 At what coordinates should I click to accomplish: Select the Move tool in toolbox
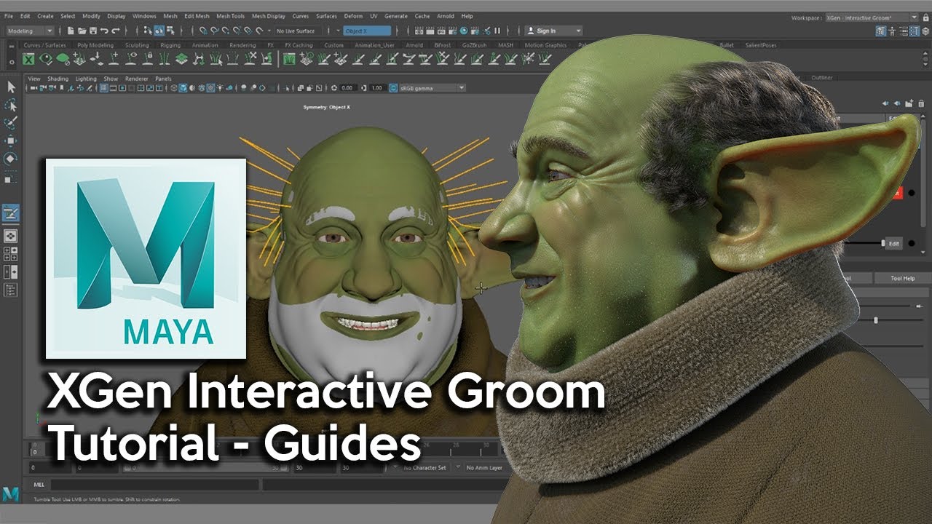click(11, 141)
